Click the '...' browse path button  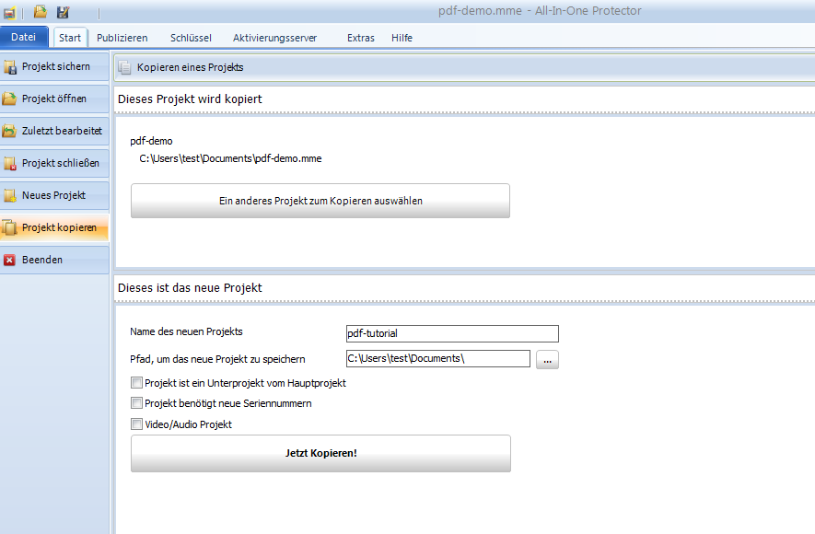pyautogui.click(x=547, y=360)
